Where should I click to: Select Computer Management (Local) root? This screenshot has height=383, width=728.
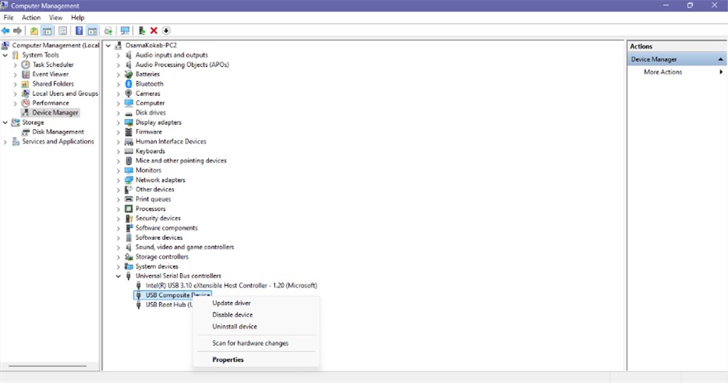(x=55, y=45)
